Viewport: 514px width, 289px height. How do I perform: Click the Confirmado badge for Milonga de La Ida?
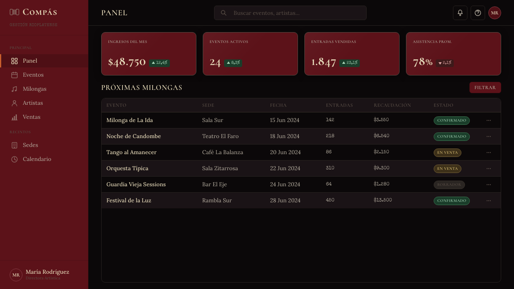(x=452, y=120)
